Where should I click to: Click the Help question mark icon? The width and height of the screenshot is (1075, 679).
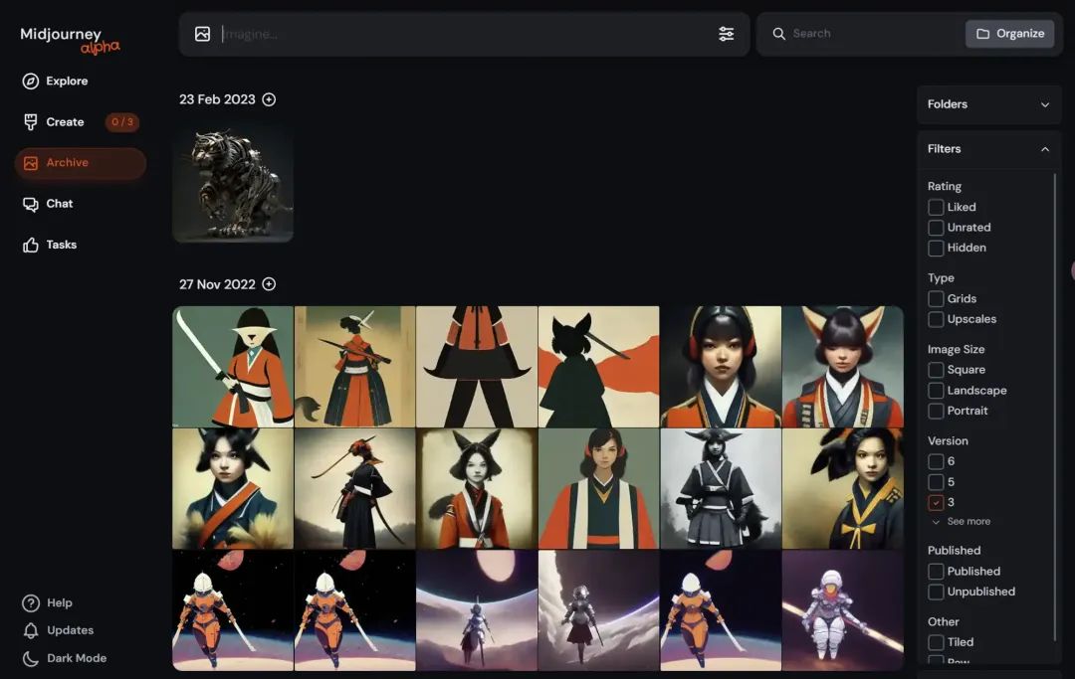(30, 603)
